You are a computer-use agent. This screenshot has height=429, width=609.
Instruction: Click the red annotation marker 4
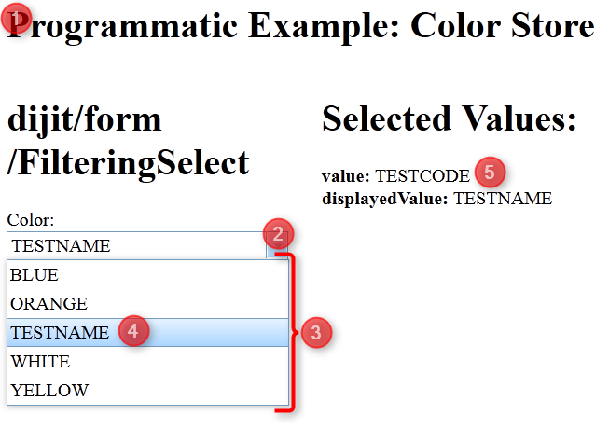[x=133, y=331]
